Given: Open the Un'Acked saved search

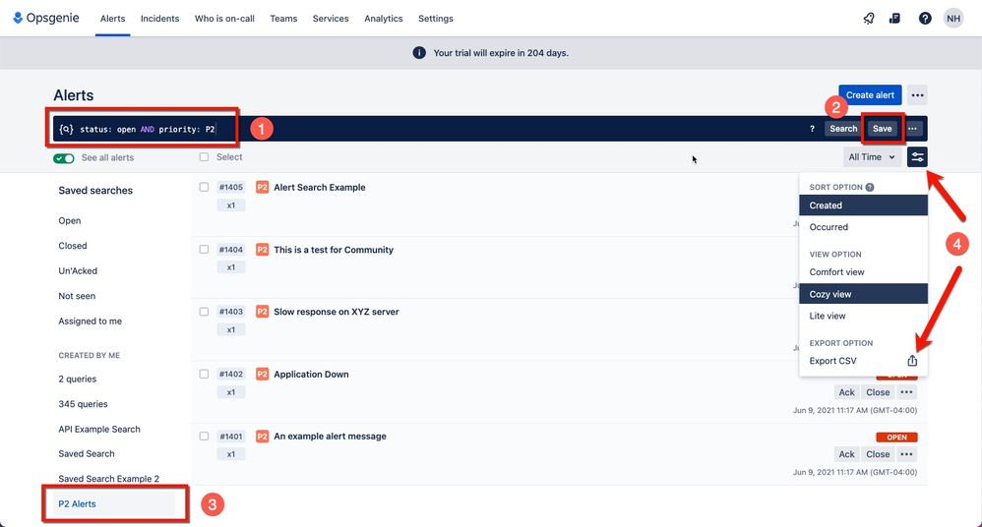Looking at the screenshot, I should tap(78, 271).
